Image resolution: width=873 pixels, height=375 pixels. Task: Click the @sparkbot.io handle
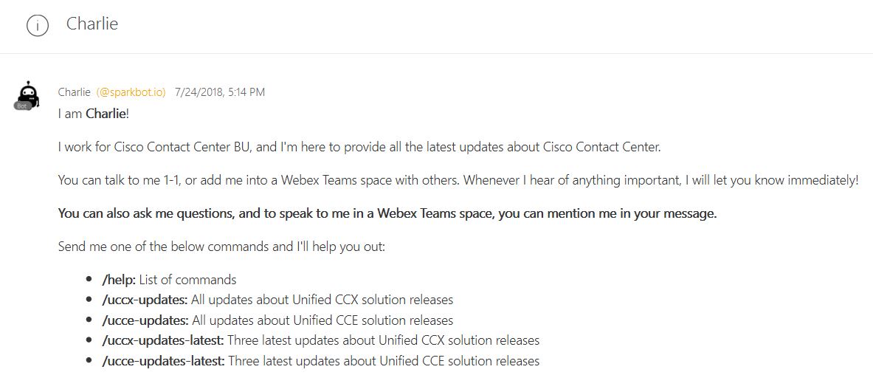pos(131,92)
